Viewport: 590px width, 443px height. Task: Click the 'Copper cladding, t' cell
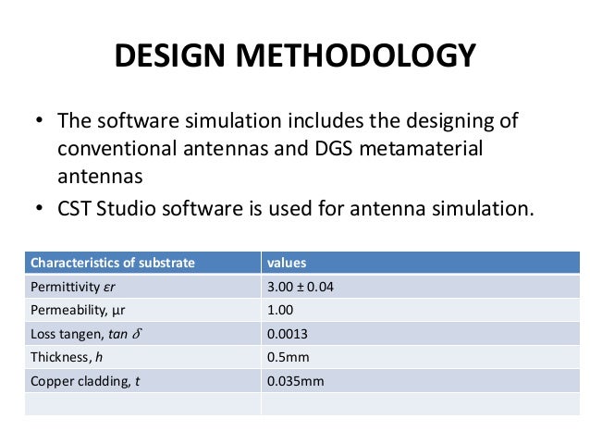click(x=142, y=380)
